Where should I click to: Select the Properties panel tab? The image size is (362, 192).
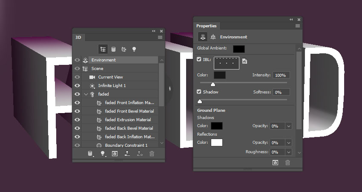206,26
